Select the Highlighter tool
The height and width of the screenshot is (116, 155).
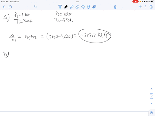click(x=72, y=7)
